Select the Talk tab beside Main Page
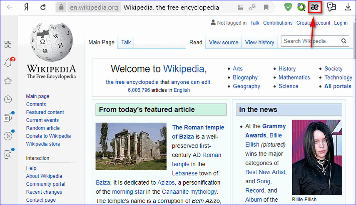This screenshot has height=205, width=356. [x=126, y=42]
